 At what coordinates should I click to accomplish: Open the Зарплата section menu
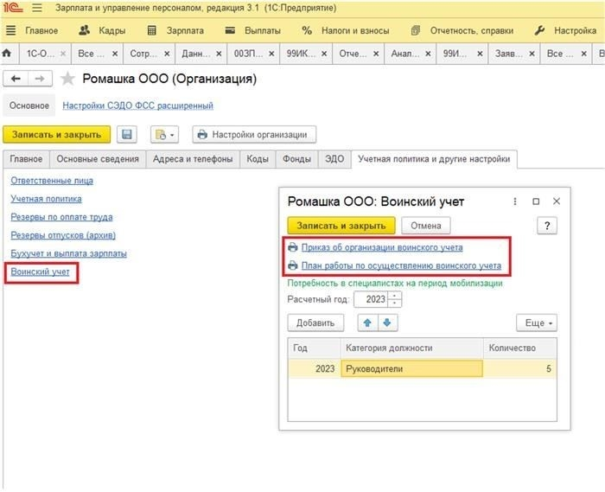tap(175, 30)
